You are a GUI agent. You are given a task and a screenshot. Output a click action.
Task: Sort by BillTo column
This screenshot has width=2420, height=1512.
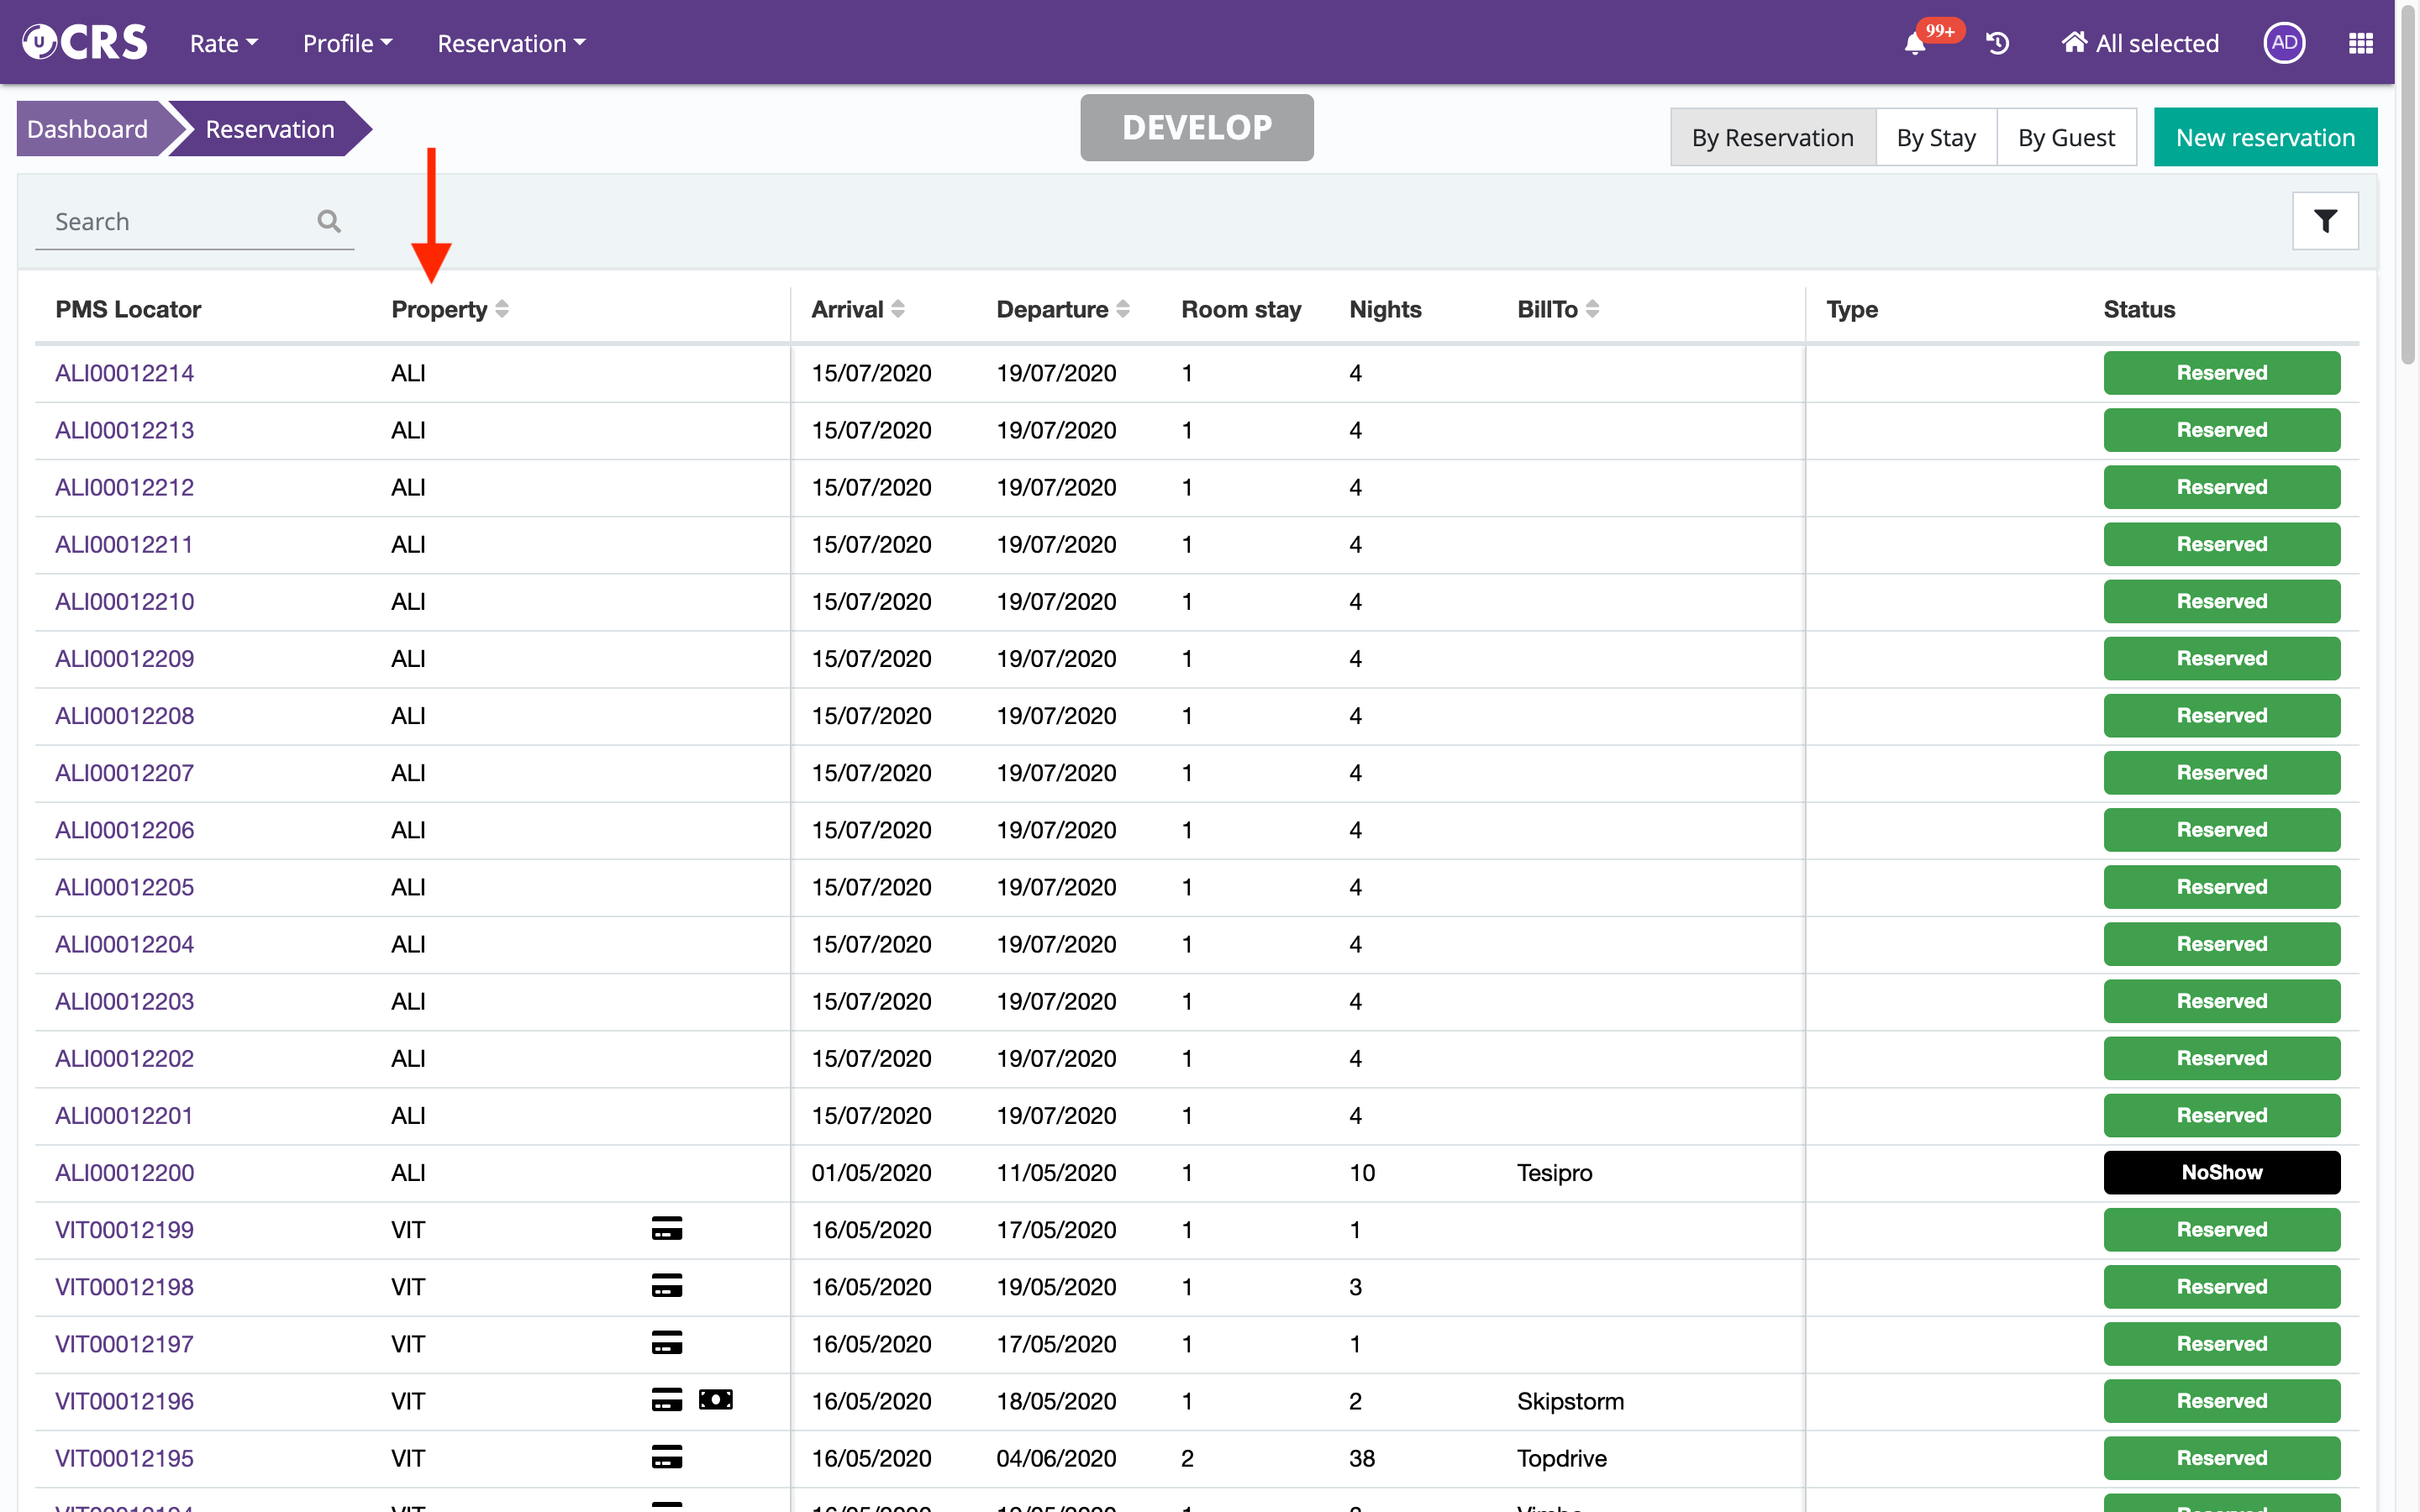point(1593,309)
